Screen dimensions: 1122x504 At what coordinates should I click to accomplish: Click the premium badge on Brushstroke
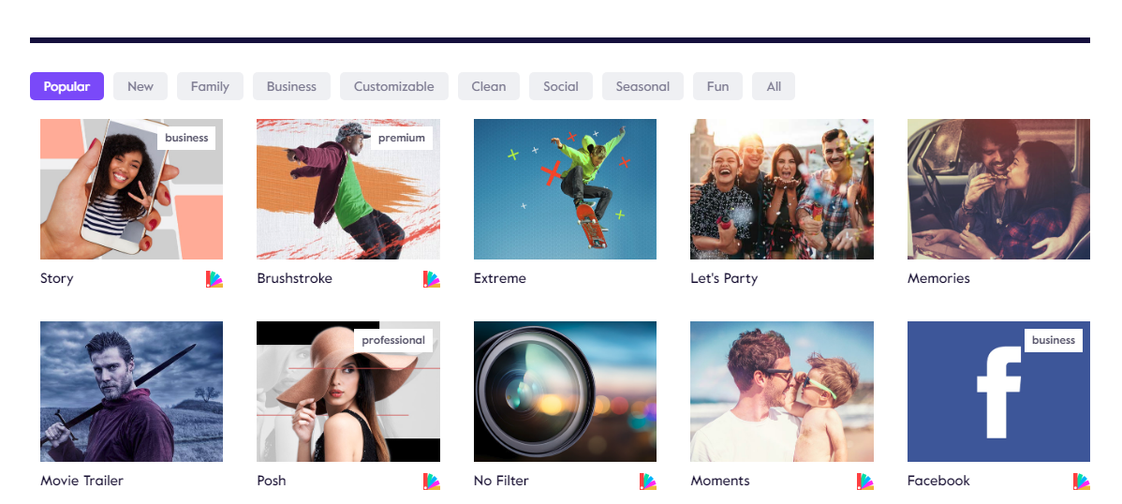[x=402, y=138]
